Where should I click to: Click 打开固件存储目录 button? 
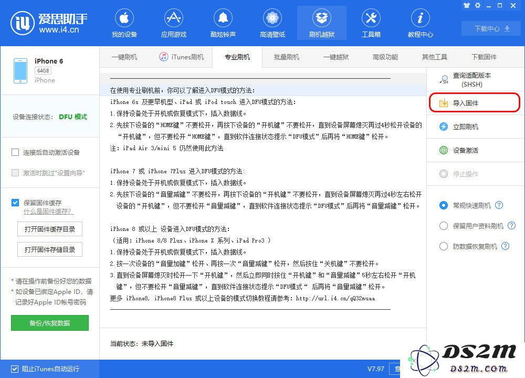[x=50, y=249]
